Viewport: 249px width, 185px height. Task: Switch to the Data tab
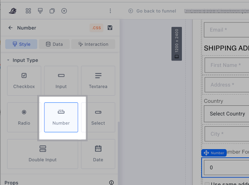tap(54, 44)
